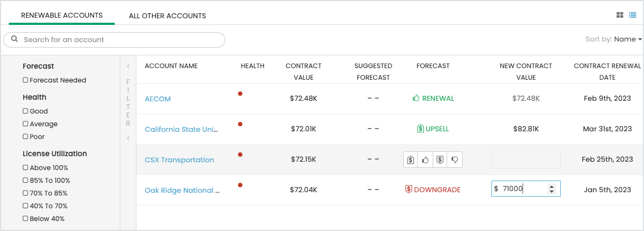Click Oak Ridge Downgrade forecast label

tap(433, 190)
